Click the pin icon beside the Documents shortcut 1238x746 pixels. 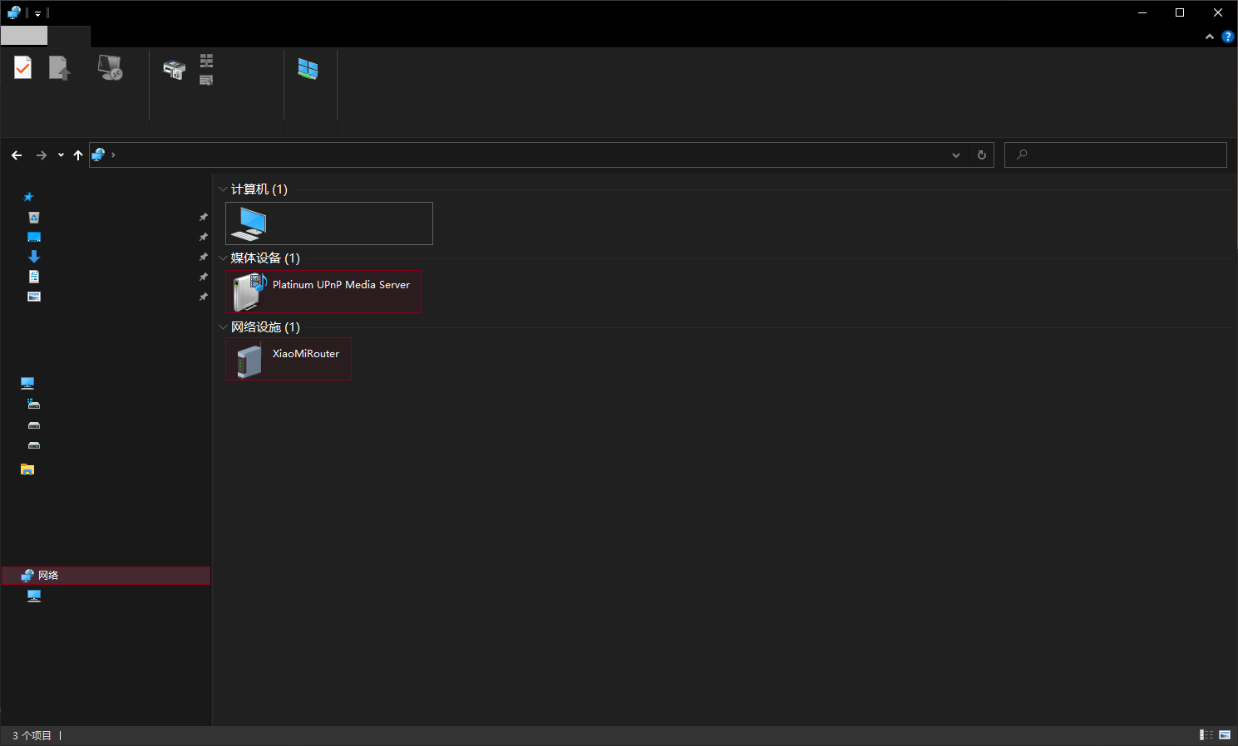[x=204, y=277]
